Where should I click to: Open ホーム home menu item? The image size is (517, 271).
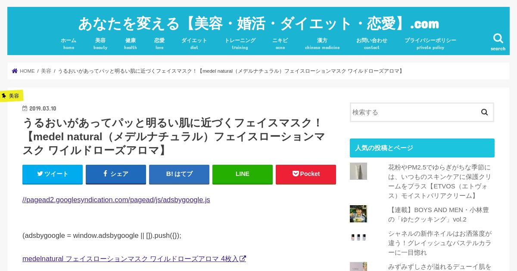point(69,43)
